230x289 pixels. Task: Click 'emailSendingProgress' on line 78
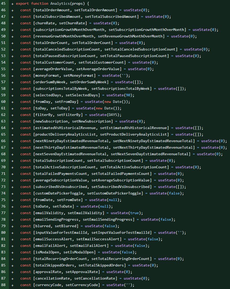[x=57, y=220]
